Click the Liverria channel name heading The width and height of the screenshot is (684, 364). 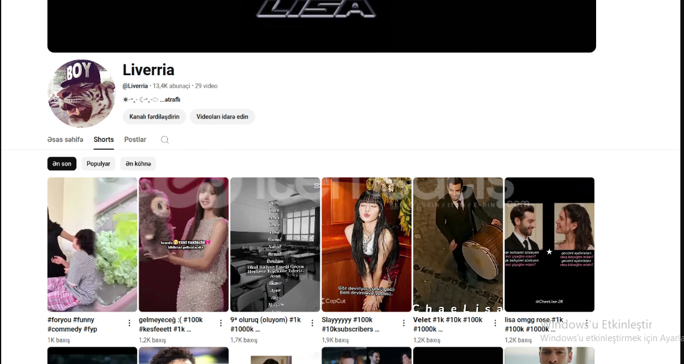point(148,70)
